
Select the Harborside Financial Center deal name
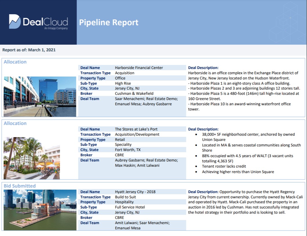pos(139,68)
